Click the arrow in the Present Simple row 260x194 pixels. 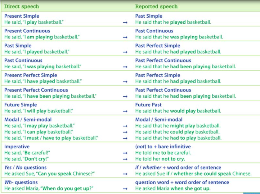(x=125, y=23)
